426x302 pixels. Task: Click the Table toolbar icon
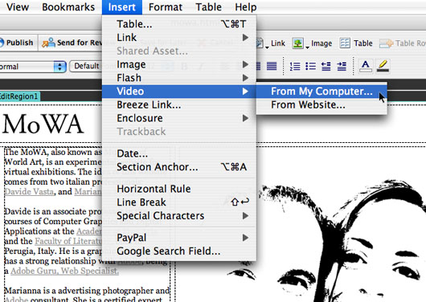[345, 43]
